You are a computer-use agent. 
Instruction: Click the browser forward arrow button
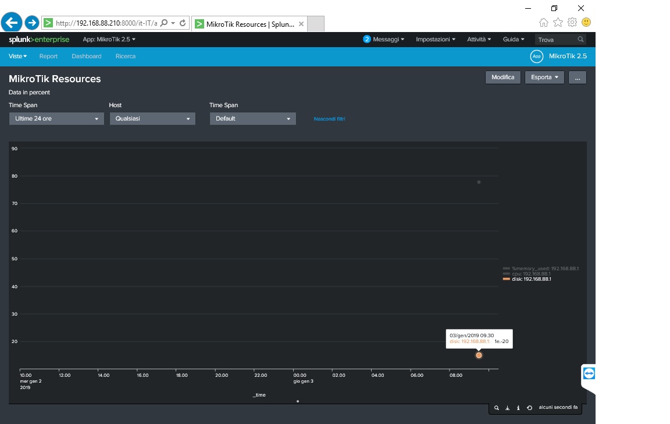32,23
